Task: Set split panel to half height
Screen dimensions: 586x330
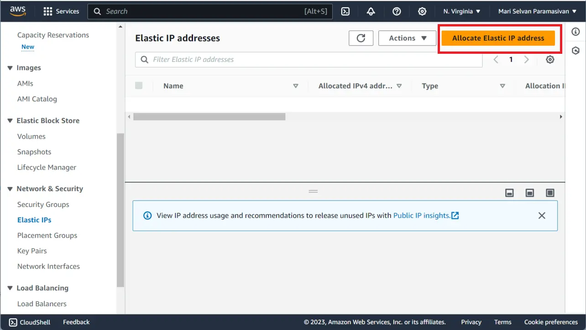Action: point(529,193)
